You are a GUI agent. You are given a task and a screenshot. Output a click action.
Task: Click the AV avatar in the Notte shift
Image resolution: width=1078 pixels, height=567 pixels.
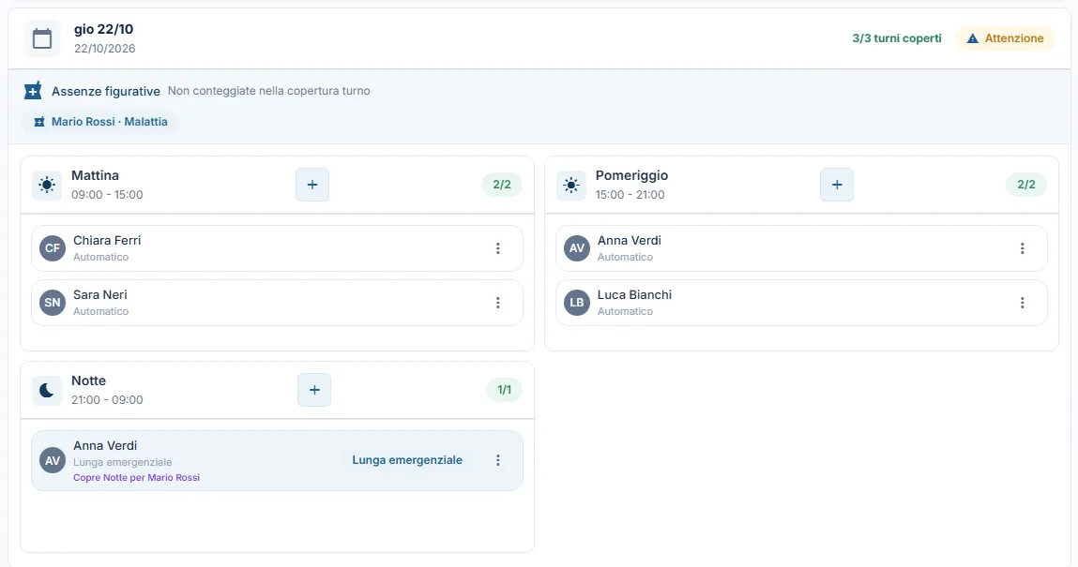tap(53, 460)
